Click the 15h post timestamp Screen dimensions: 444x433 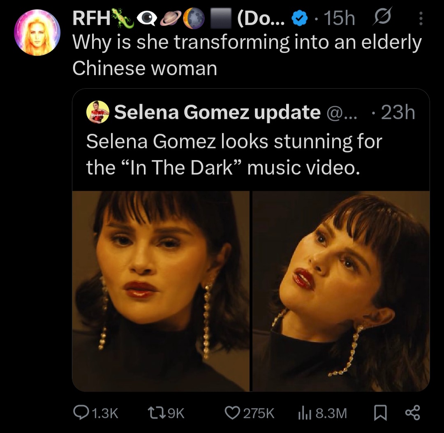pos(339,18)
